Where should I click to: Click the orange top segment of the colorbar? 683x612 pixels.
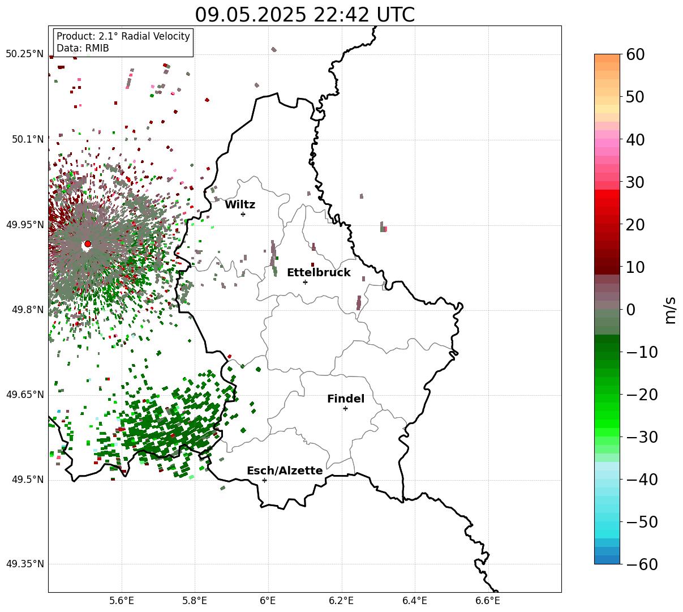607,58
